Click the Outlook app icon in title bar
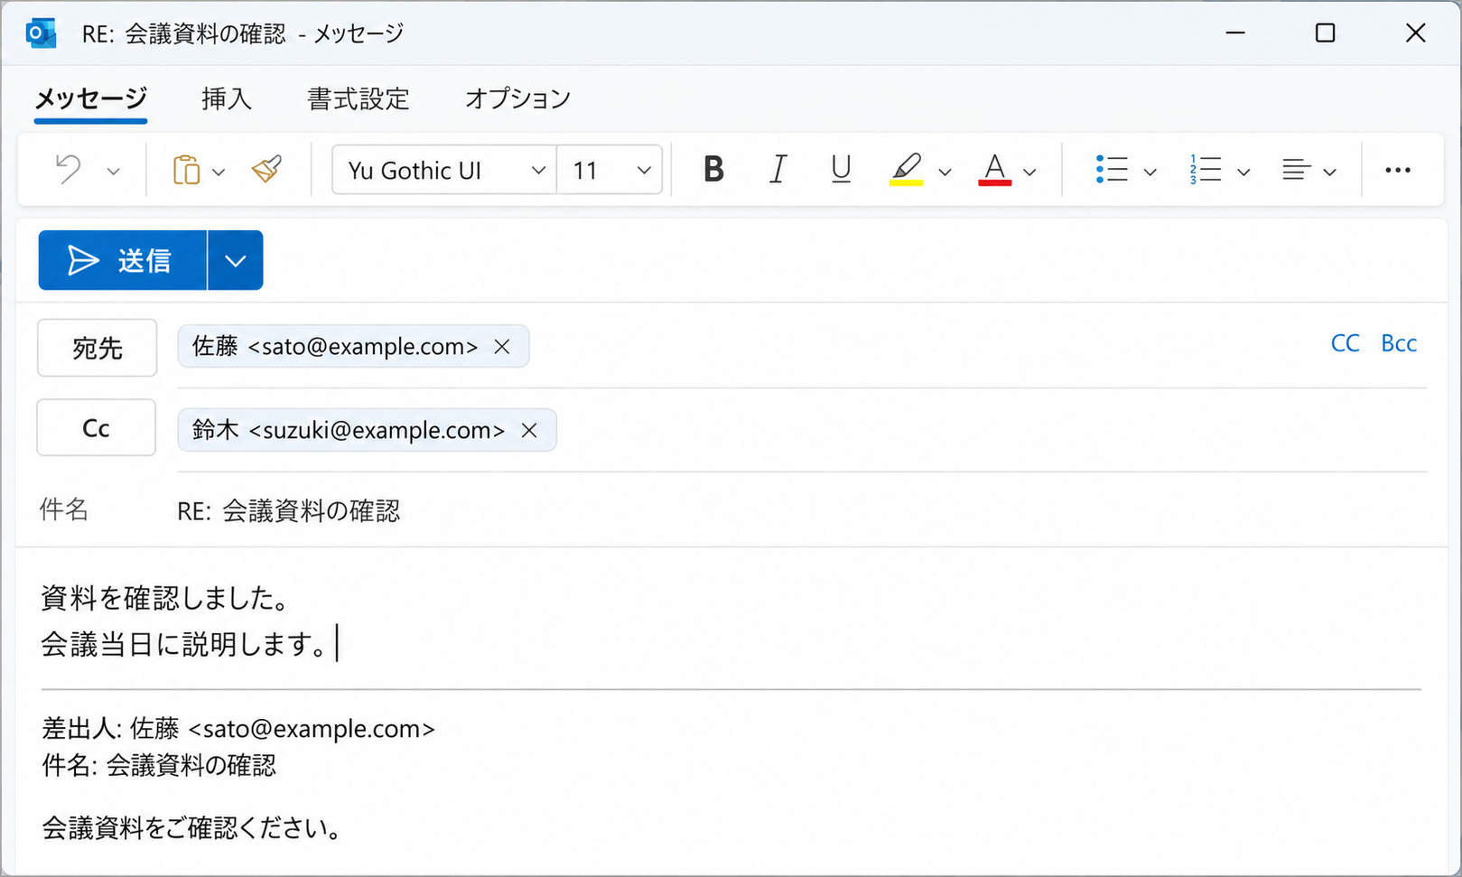Image resolution: width=1462 pixels, height=877 pixels. (x=41, y=33)
